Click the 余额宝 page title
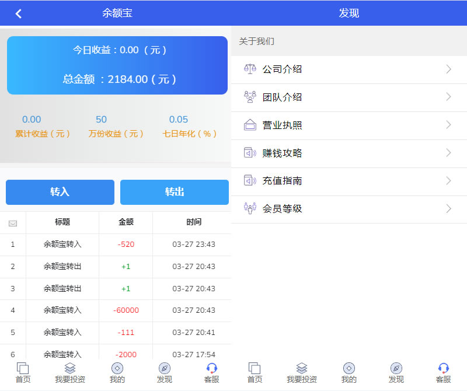 [117, 13]
